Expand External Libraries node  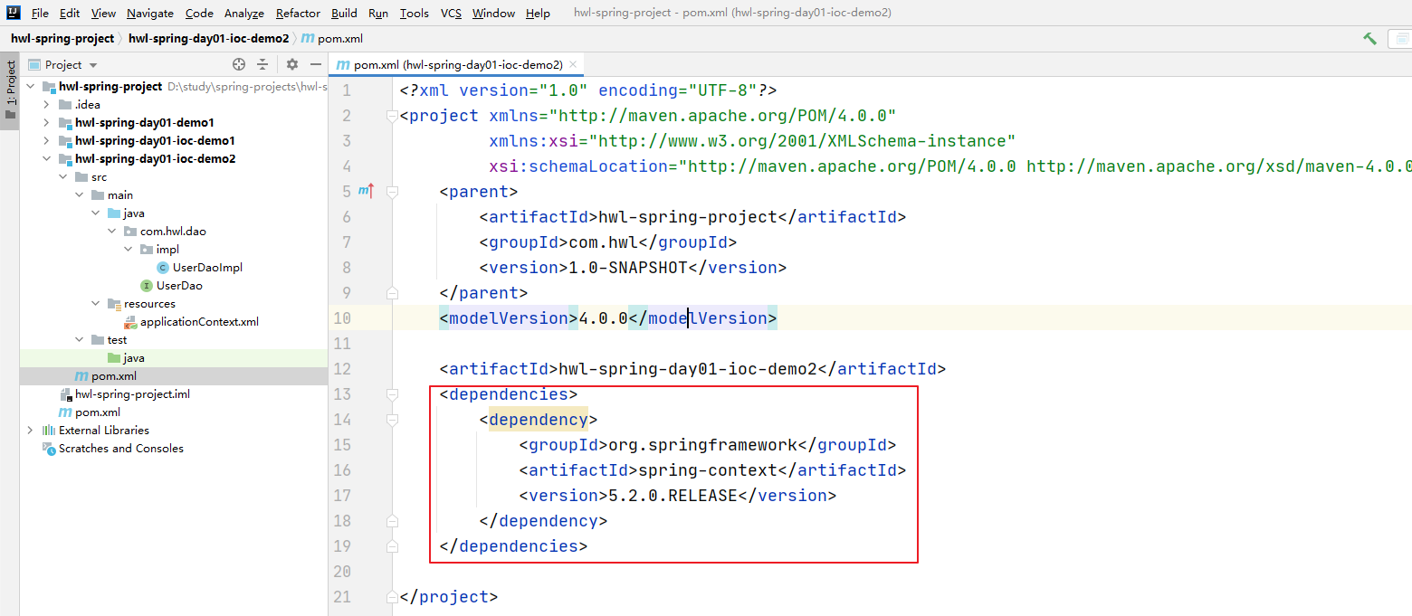(x=31, y=431)
